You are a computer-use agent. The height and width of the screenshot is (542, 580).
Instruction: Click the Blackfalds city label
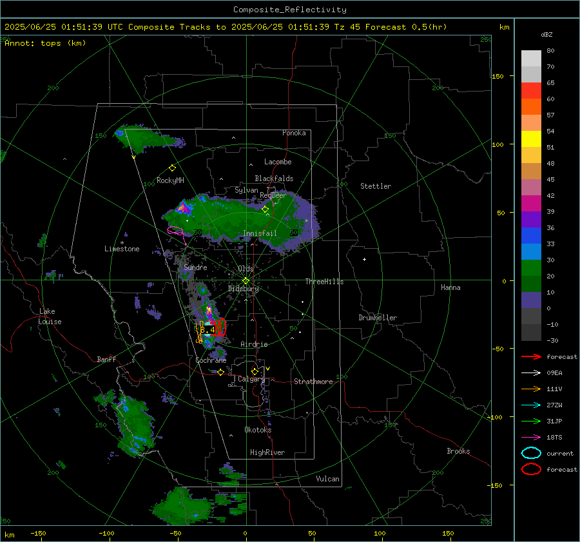click(274, 179)
